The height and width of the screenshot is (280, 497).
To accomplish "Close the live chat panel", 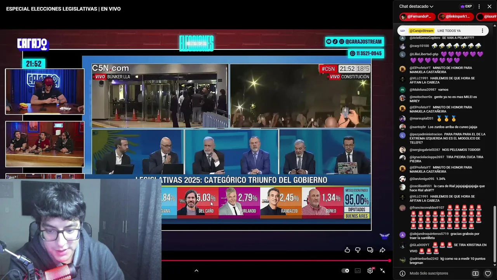I will (490, 6).
